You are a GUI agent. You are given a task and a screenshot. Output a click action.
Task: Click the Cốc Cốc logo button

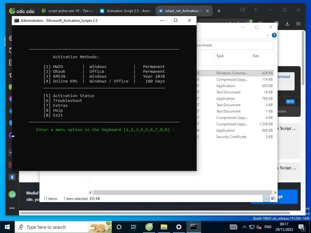point(22,11)
